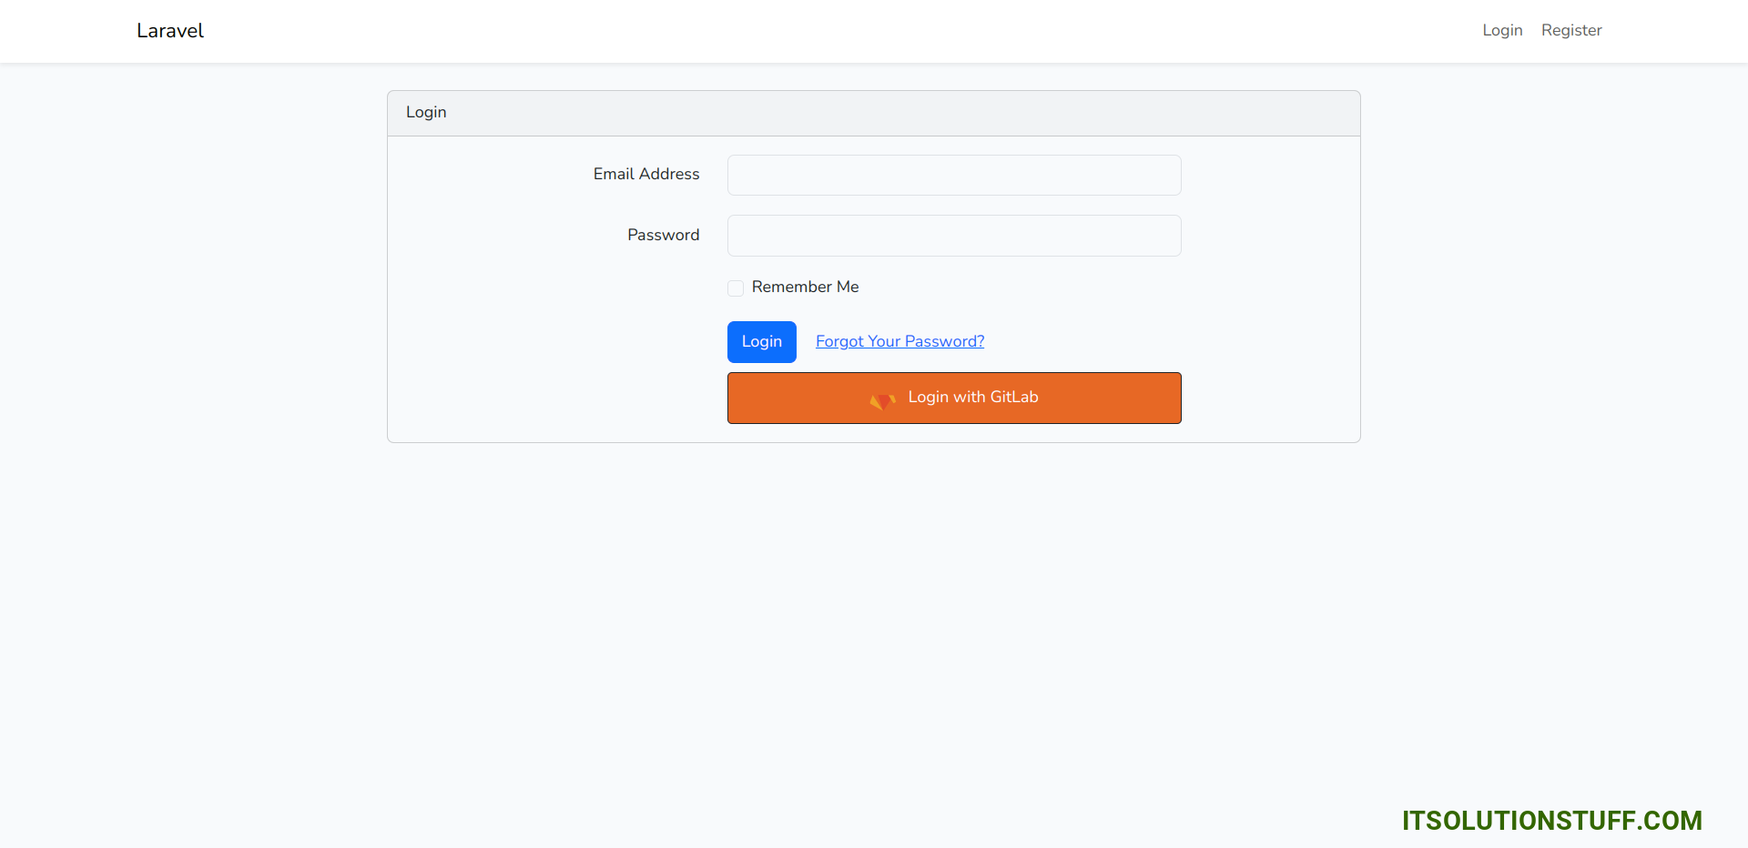Viewport: 1748px width, 848px height.
Task: Click into the Password input field
Action: (x=953, y=236)
